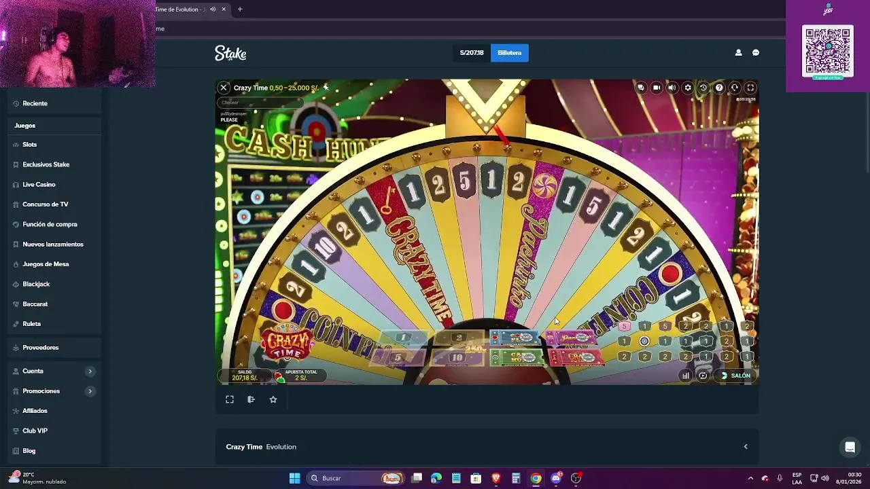Screen dimensions: 870x489
Task: Open Concurso de TV category
Action: pyautogui.click(x=45, y=204)
